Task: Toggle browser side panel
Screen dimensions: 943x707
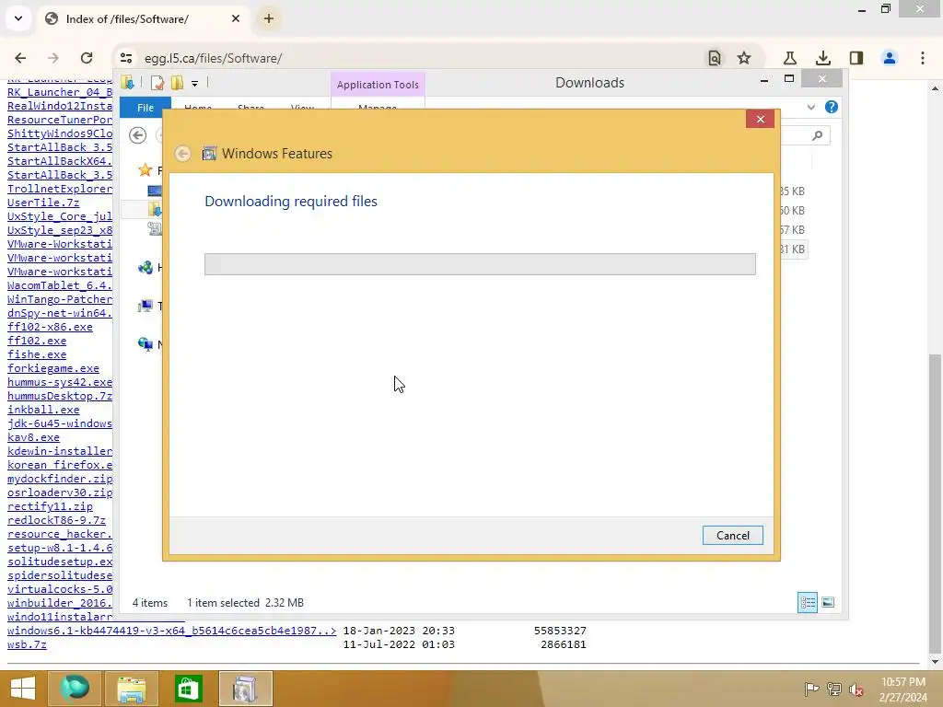Action: 856,58
